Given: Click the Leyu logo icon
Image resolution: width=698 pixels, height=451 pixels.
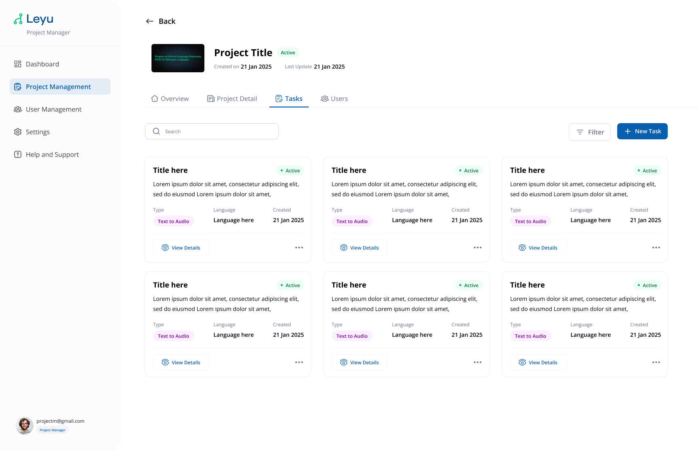Looking at the screenshot, I should pos(18,19).
